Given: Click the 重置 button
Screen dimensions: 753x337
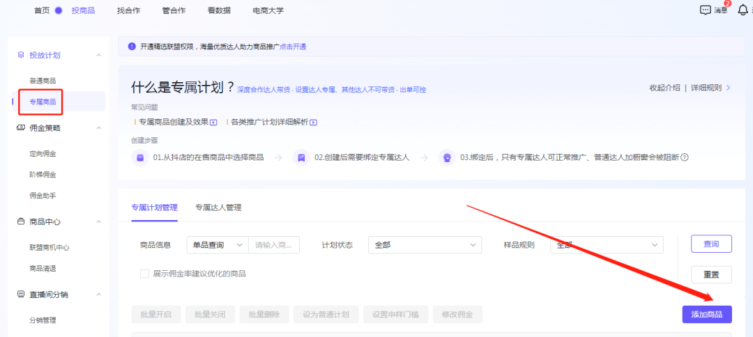Looking at the screenshot, I should pyautogui.click(x=711, y=274).
